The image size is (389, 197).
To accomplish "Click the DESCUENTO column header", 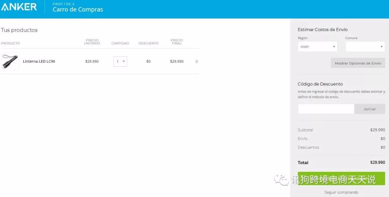I will click(x=148, y=43).
